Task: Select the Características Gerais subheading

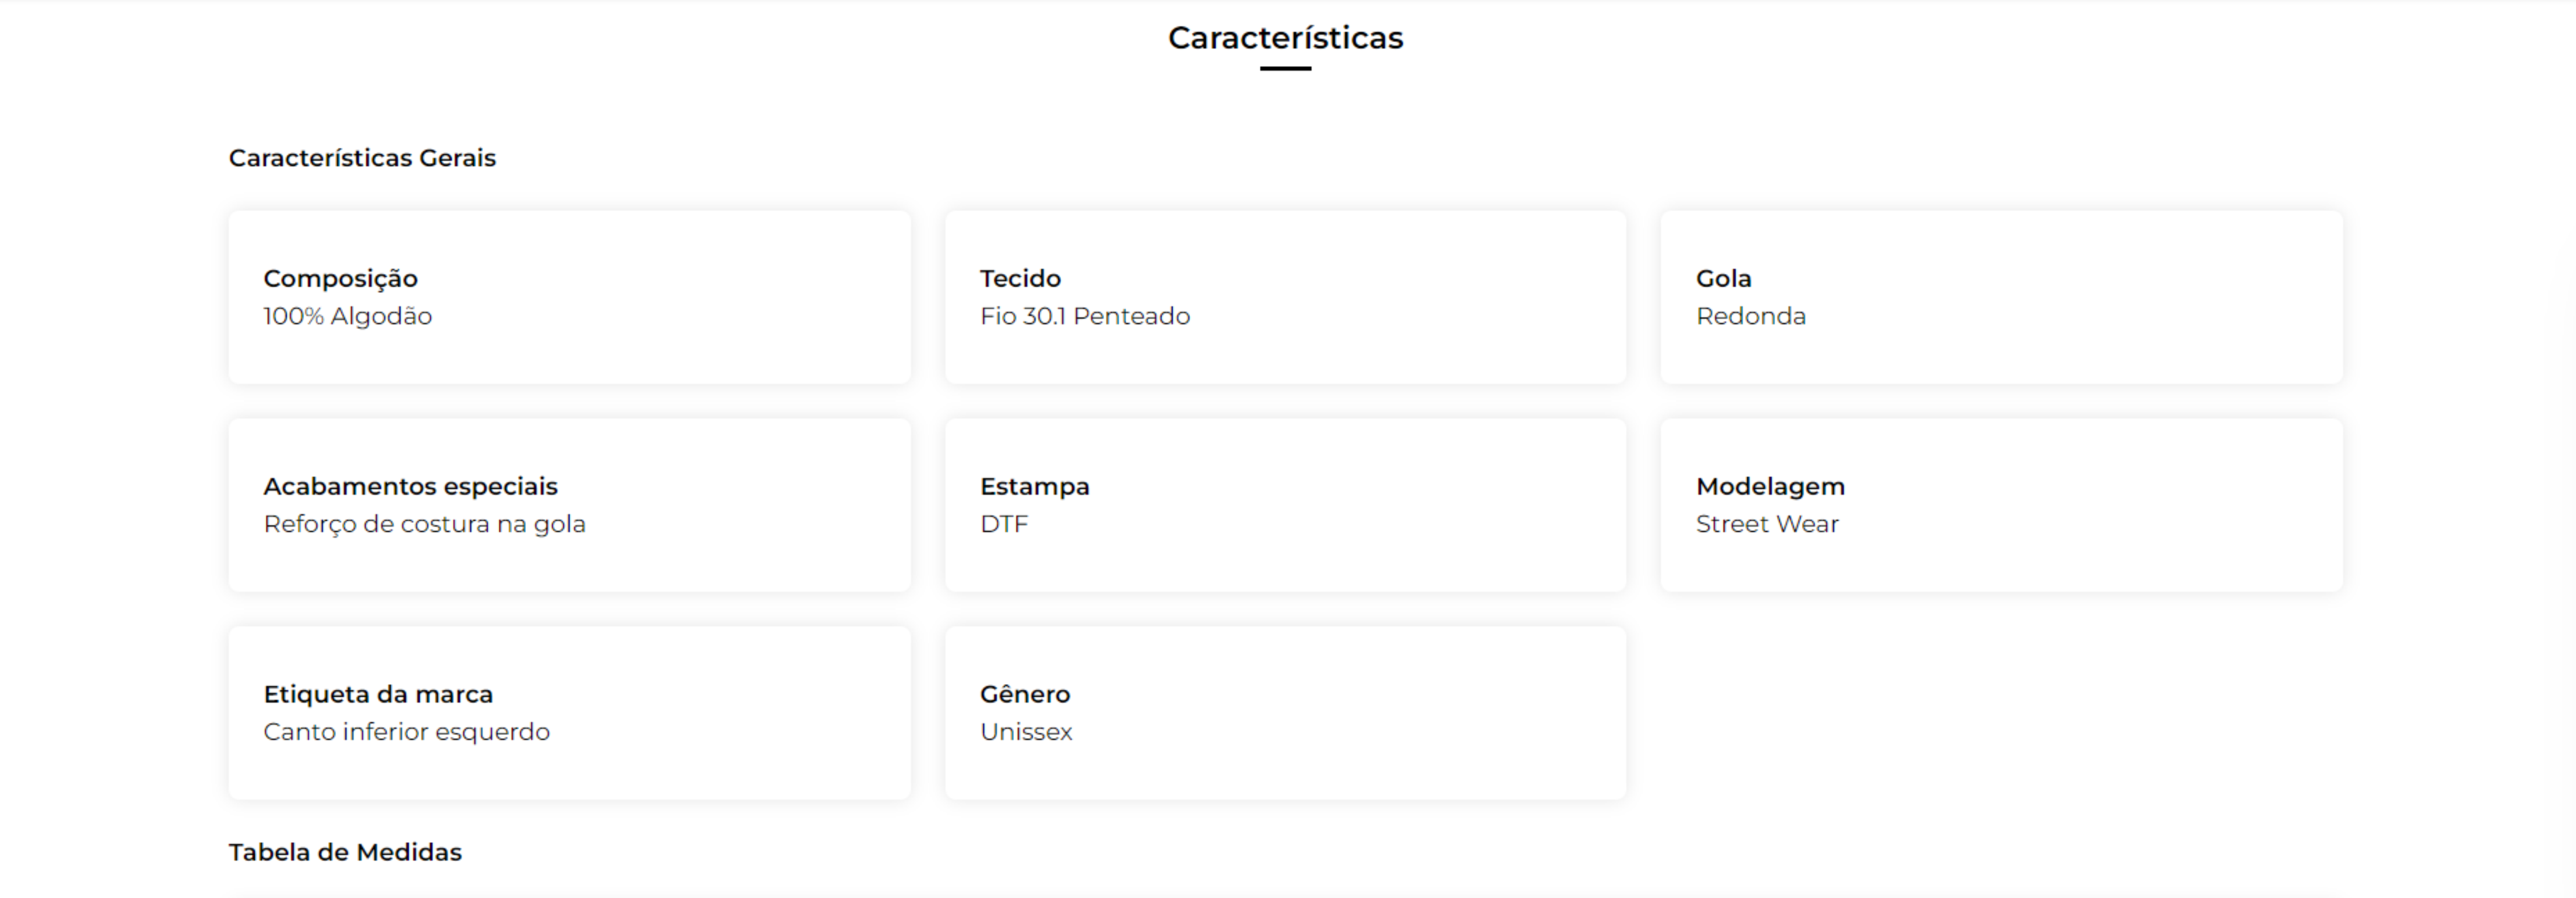Action: (362, 158)
